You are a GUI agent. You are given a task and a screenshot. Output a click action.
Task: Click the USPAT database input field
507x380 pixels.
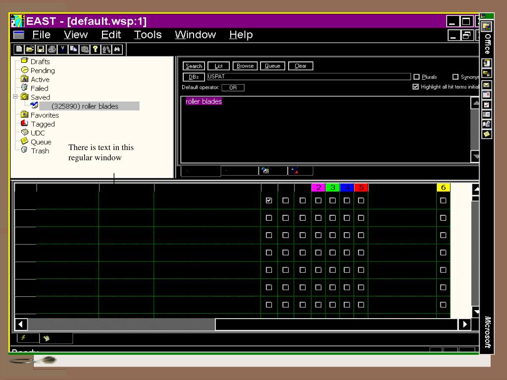pos(309,77)
